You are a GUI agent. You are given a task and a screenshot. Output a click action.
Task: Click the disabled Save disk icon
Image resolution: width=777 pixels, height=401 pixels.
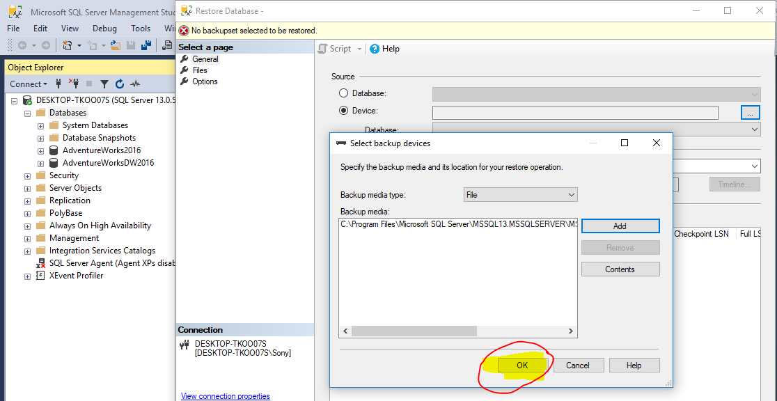coord(131,46)
